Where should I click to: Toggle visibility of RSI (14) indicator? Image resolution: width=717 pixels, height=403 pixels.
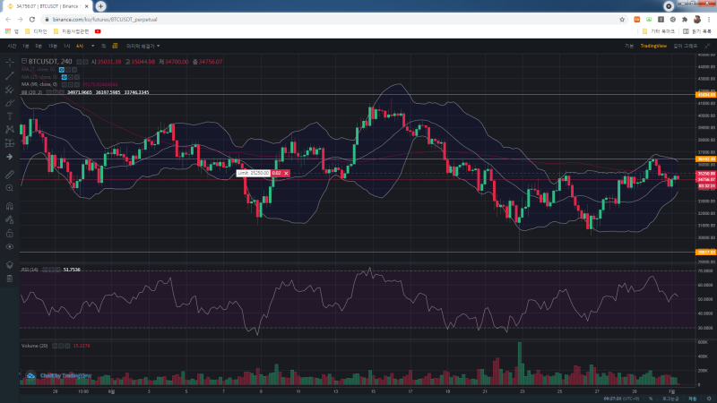pyautogui.click(x=46, y=270)
